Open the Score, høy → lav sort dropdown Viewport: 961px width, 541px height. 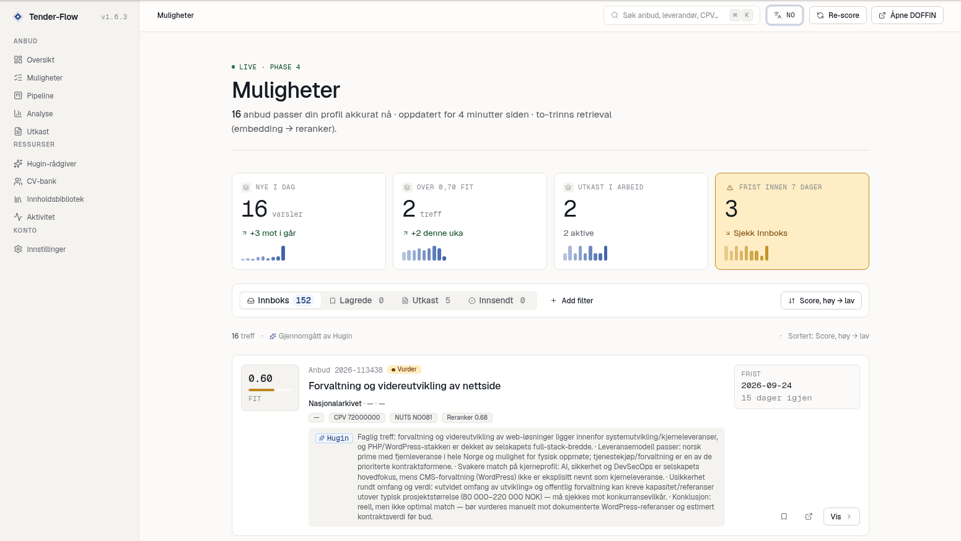point(821,301)
